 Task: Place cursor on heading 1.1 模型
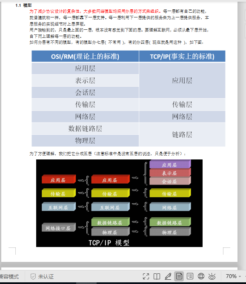pos(23,6)
